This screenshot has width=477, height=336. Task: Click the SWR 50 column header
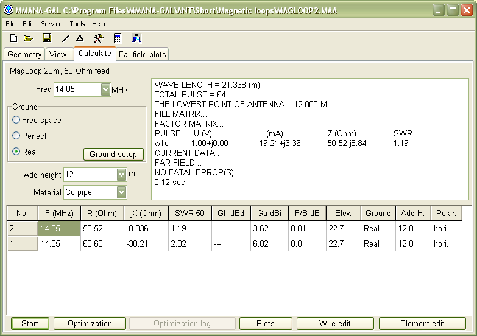pyautogui.click(x=189, y=214)
